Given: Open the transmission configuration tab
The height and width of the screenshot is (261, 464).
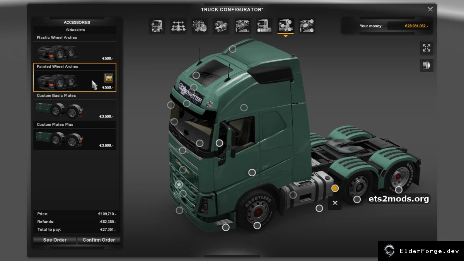Looking at the screenshot, I should [221, 26].
